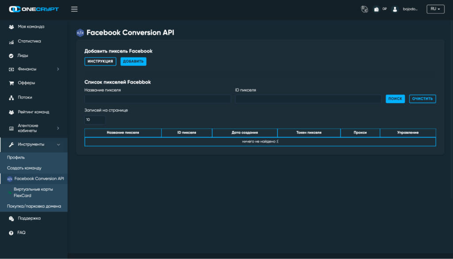Click the page title code icon
Screen dimensions: 453x259
click(x=80, y=33)
